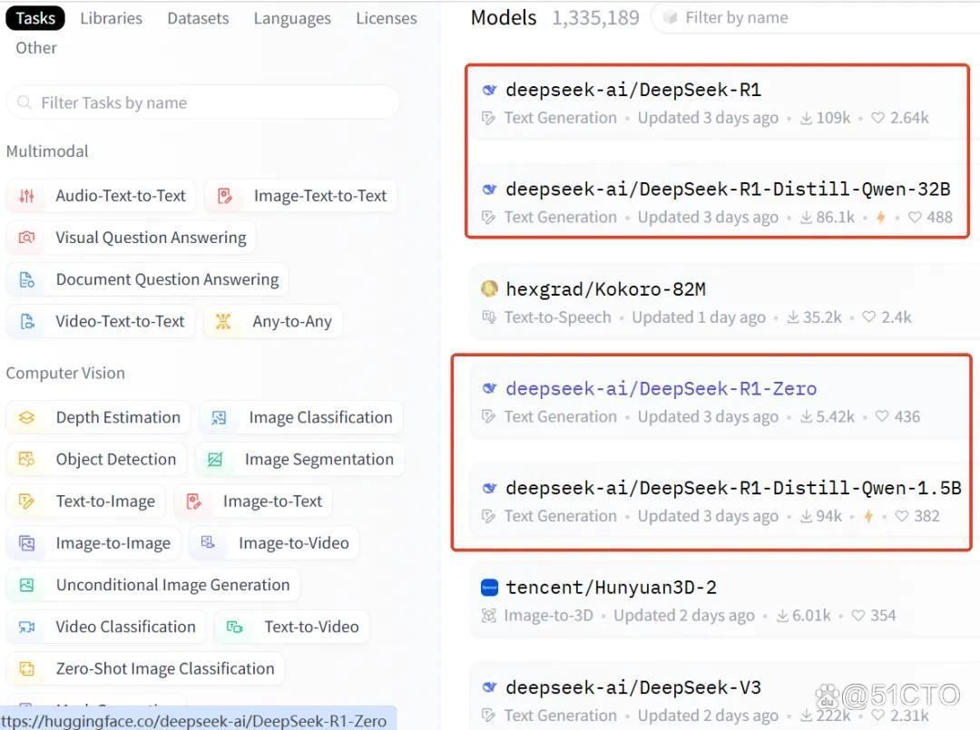This screenshot has height=730, width=980.
Task: Click the download icon on Hunyuan3D-2 row
Action: 782,616
